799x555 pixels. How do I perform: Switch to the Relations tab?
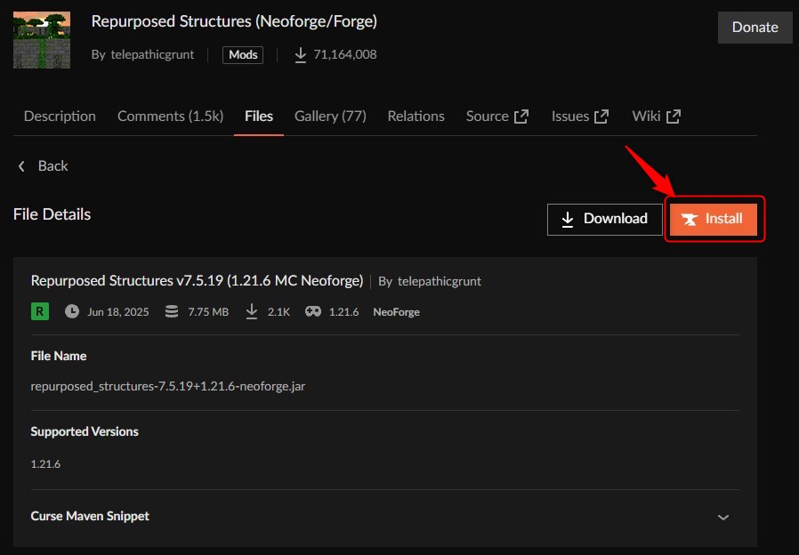[x=416, y=117]
